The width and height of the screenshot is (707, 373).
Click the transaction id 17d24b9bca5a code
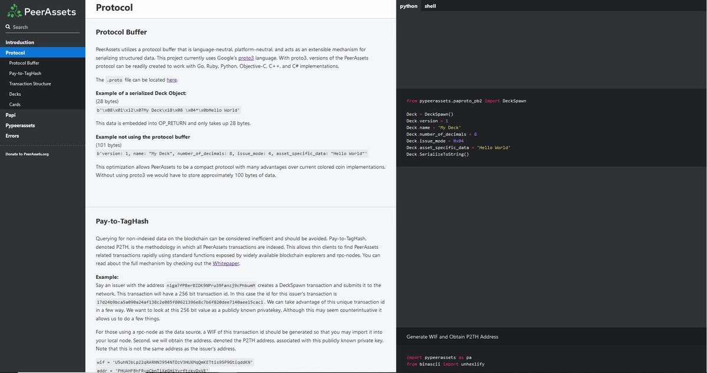[x=180, y=302]
